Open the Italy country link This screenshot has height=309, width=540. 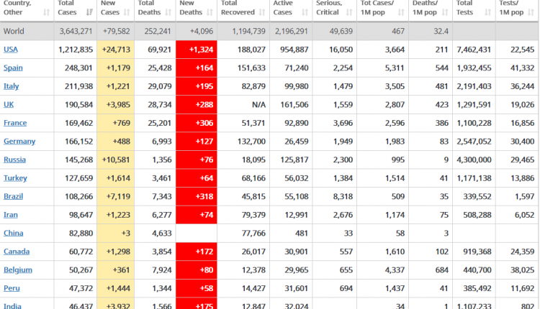pyautogui.click(x=11, y=86)
